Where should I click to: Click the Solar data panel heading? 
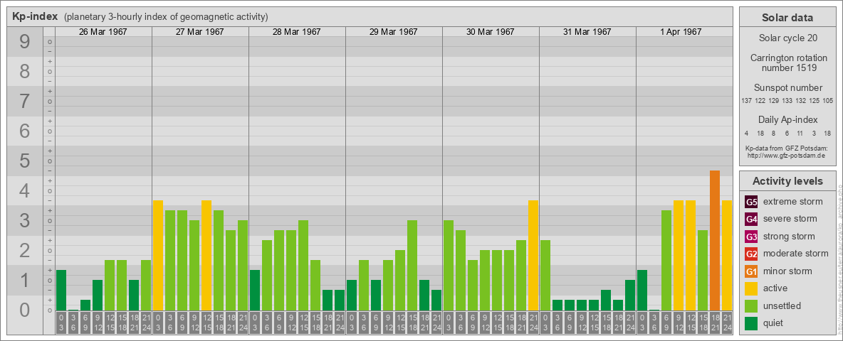[x=787, y=18]
